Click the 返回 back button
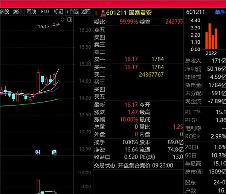The height and width of the screenshot is (194, 226). [86, 12]
